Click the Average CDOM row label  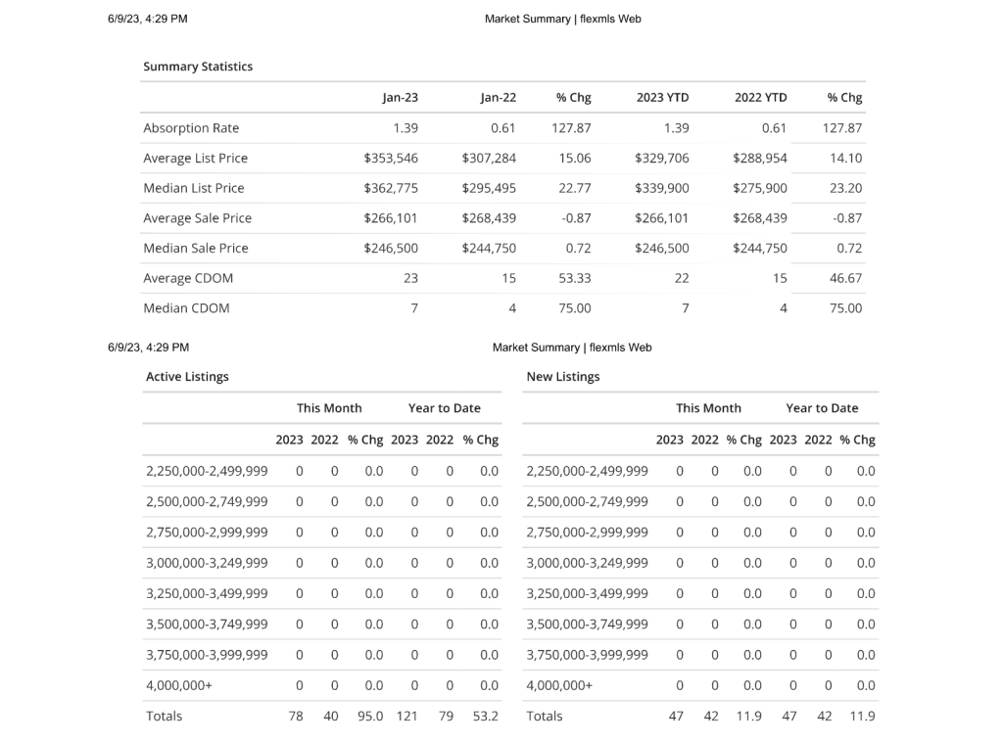tap(188, 278)
